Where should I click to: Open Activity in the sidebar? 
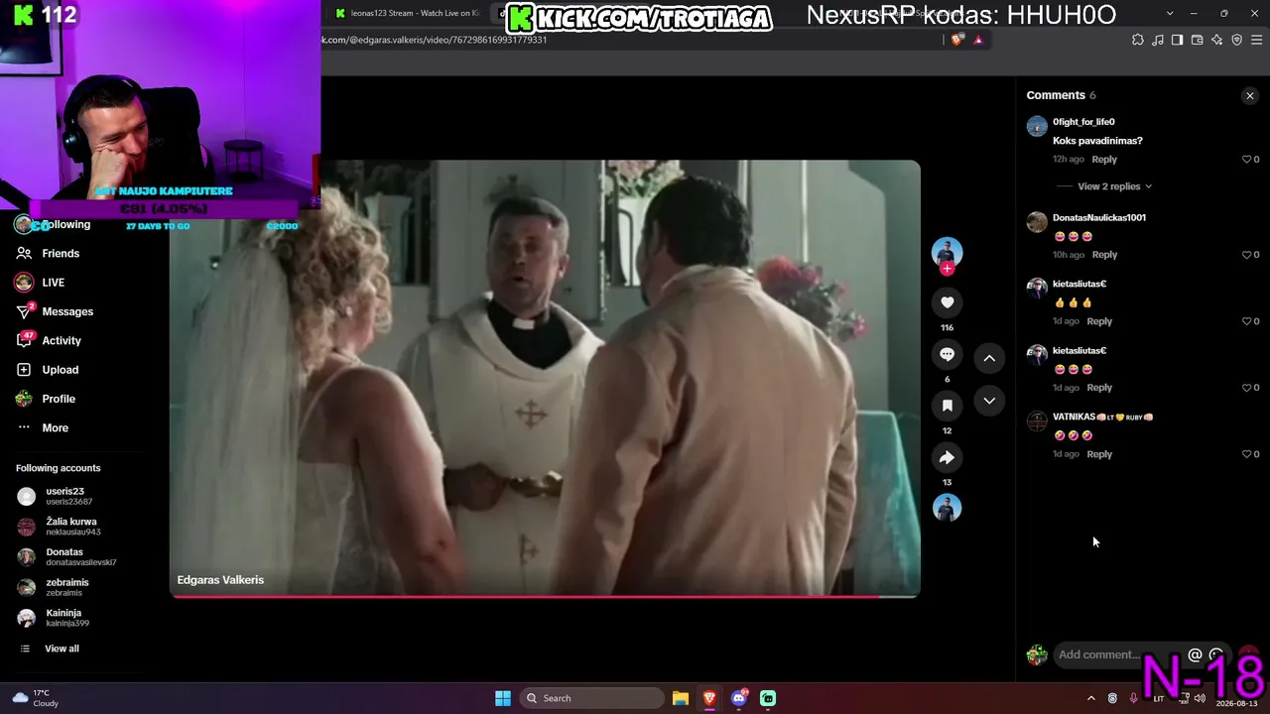pos(61,340)
